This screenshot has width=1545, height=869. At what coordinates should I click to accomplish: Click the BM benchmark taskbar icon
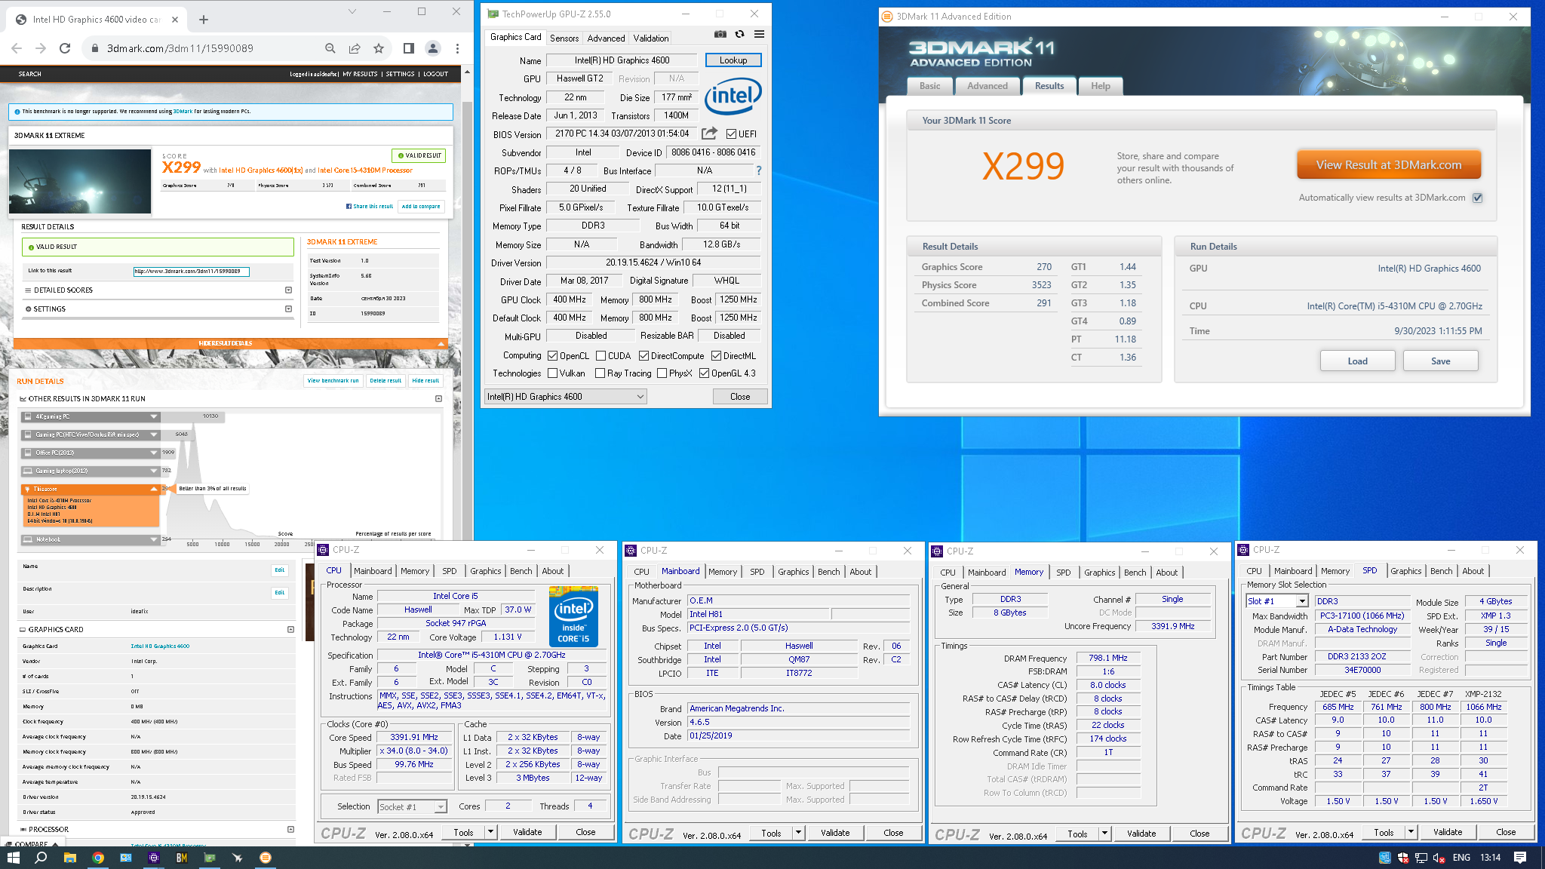(x=182, y=858)
